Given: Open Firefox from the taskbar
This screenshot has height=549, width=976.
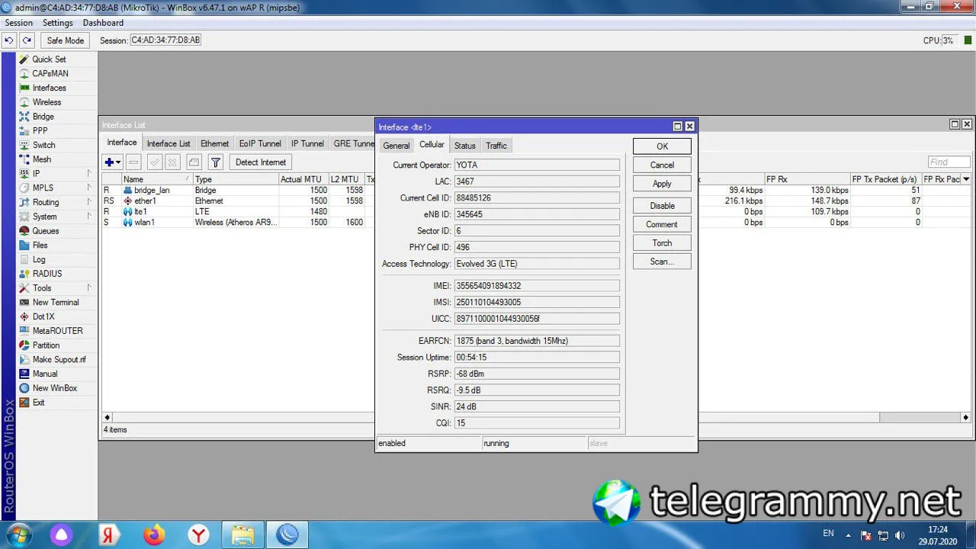Looking at the screenshot, I should (154, 535).
